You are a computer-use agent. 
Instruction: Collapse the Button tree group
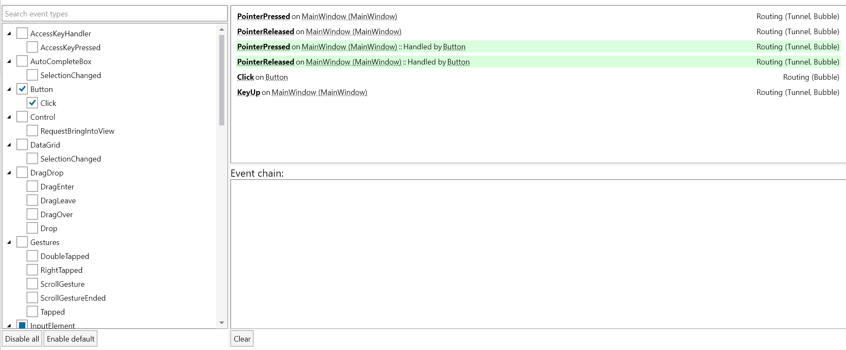9,89
